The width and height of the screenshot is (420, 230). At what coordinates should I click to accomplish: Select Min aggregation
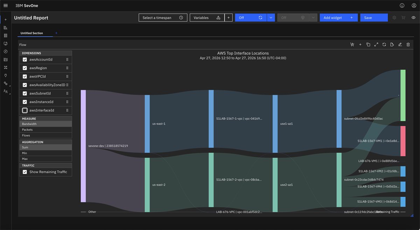pos(45,153)
